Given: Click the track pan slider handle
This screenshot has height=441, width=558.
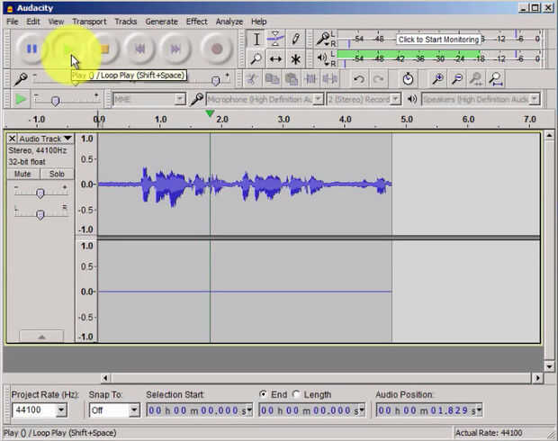Looking at the screenshot, I should tap(40, 214).
